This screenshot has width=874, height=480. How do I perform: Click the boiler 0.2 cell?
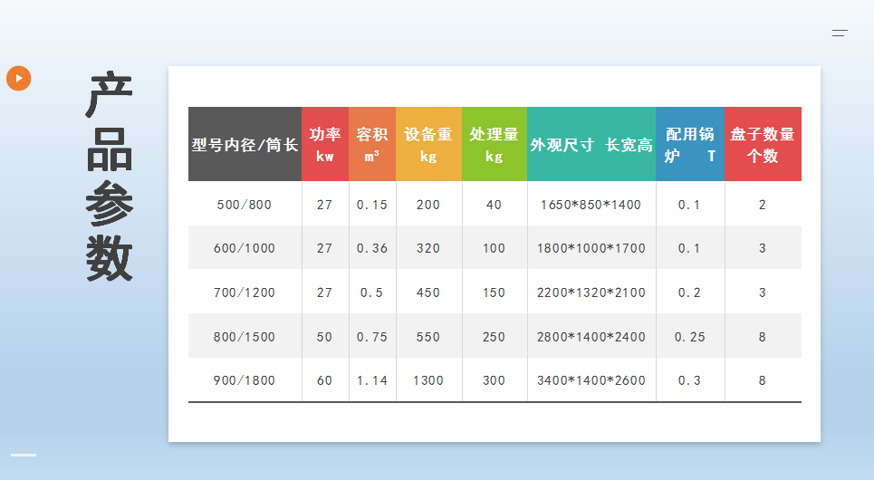click(x=690, y=293)
